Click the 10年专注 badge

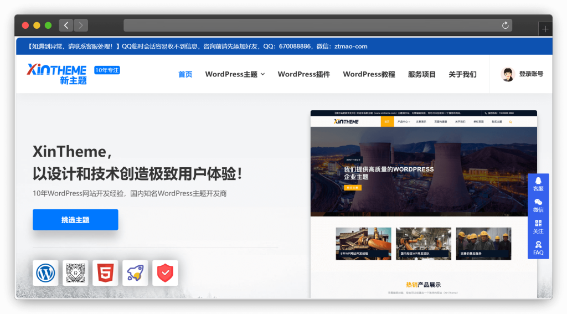coord(107,70)
